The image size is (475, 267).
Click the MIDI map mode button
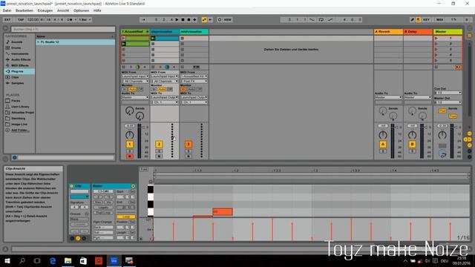439,20
